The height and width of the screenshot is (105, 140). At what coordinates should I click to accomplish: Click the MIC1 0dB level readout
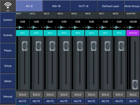(x=23, y=22)
